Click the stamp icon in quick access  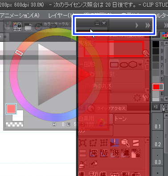(x=83, y=164)
